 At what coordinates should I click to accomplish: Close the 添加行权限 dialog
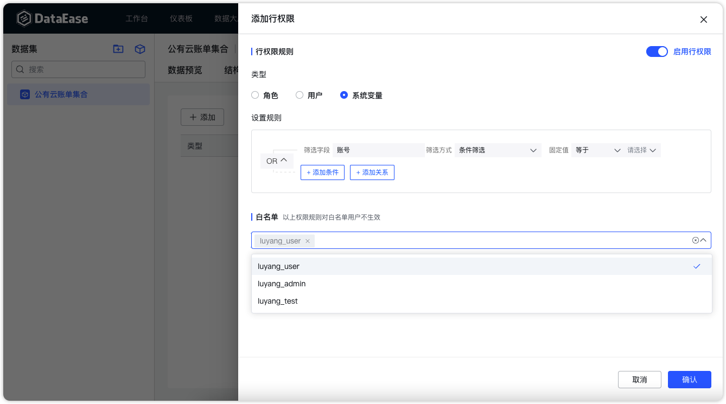click(x=704, y=20)
